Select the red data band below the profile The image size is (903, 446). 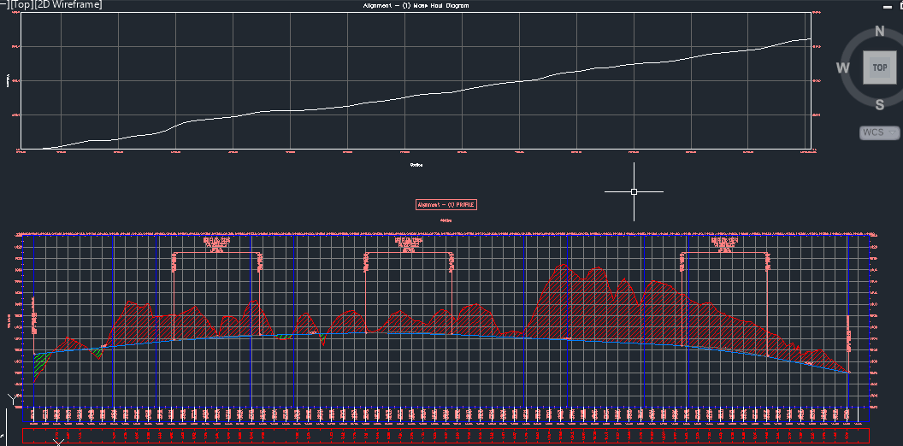[445, 436]
